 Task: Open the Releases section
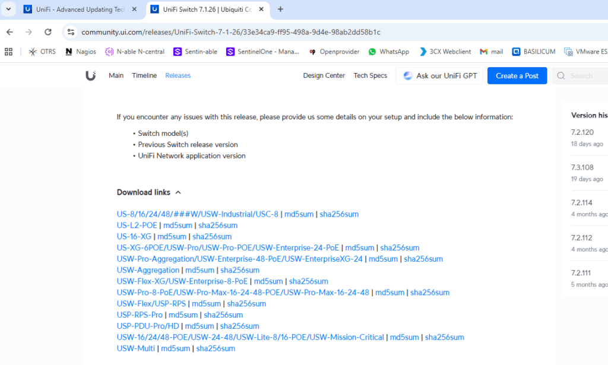pyautogui.click(x=178, y=75)
